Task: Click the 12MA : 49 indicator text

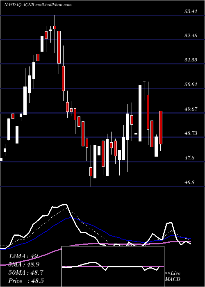Action: 23,256
